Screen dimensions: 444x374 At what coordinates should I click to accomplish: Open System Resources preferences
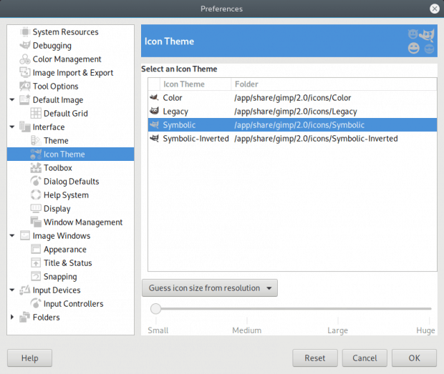pyautogui.click(x=65, y=32)
